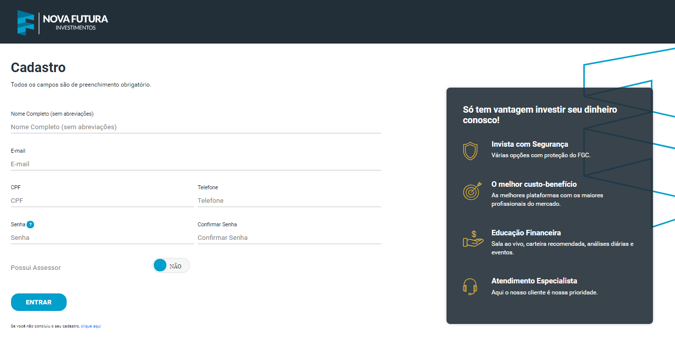The height and width of the screenshot is (347, 675).
Task: Click the password help question mark icon
Action: click(31, 224)
